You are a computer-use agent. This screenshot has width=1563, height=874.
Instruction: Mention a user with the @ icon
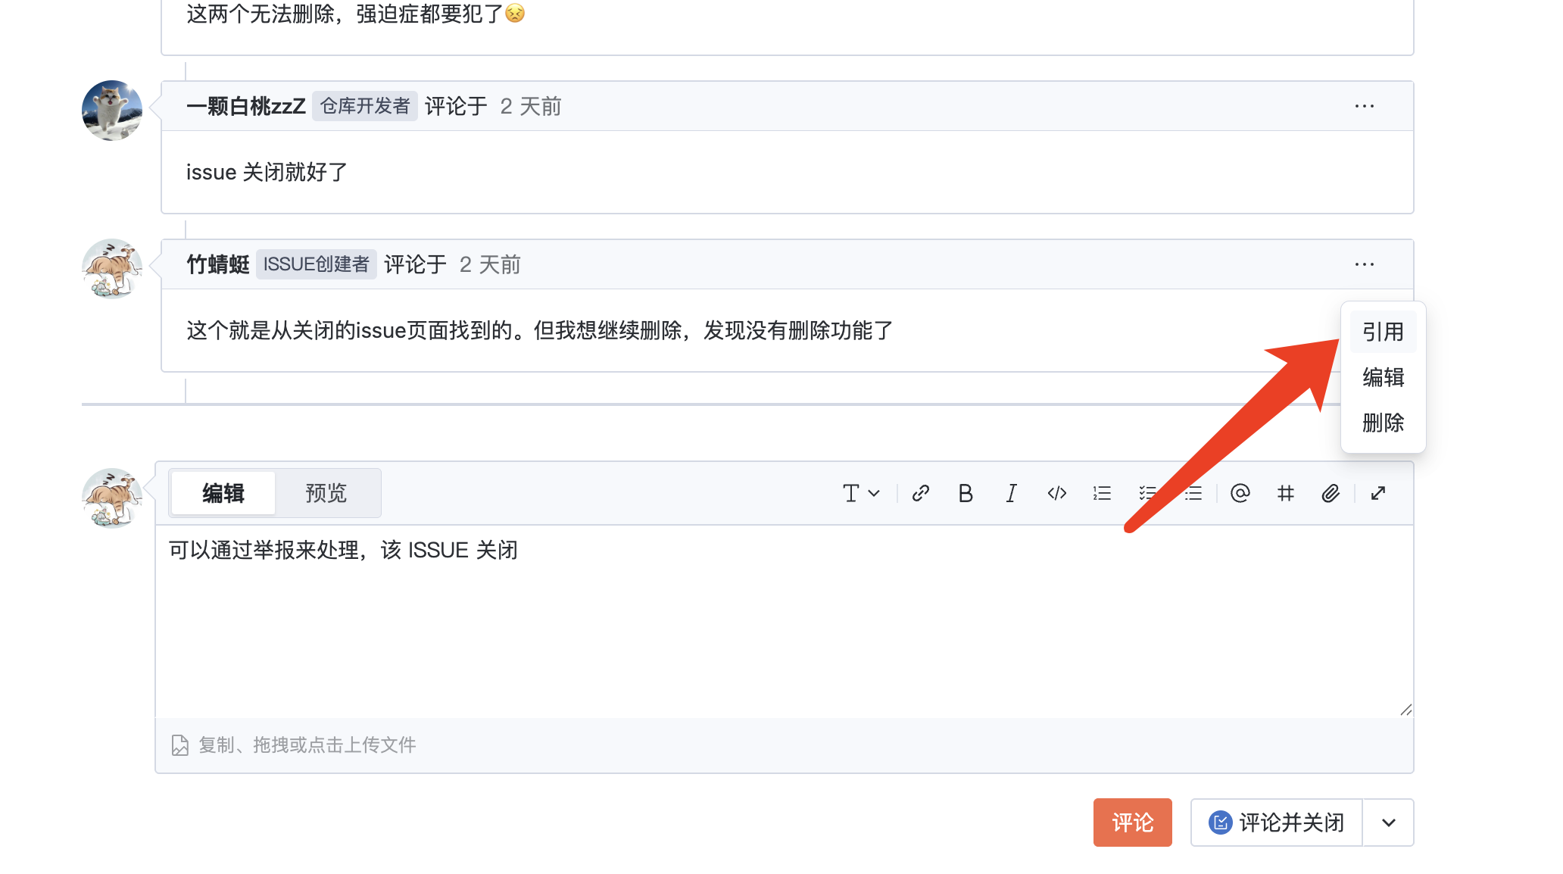1239,493
